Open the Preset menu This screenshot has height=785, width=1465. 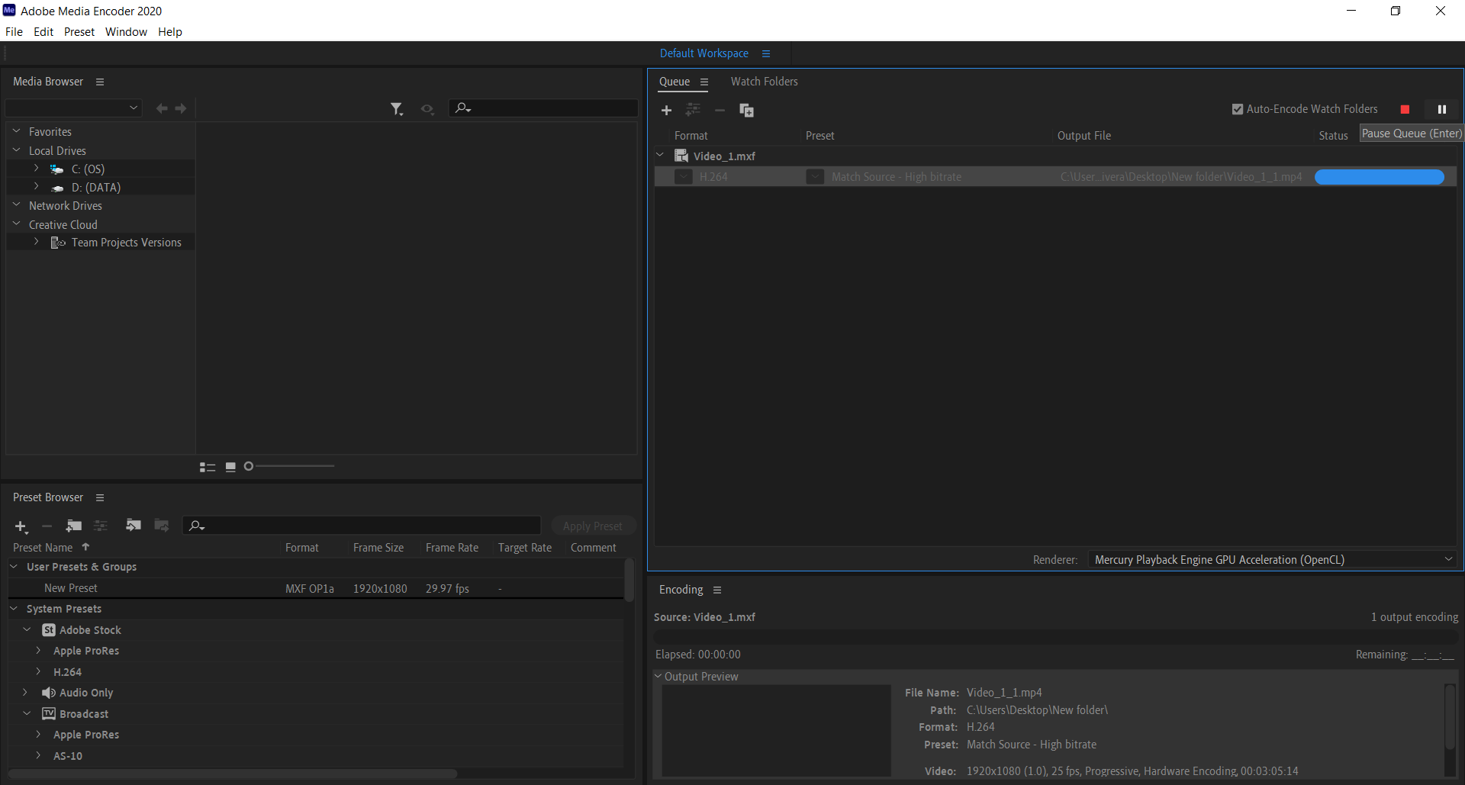[79, 32]
